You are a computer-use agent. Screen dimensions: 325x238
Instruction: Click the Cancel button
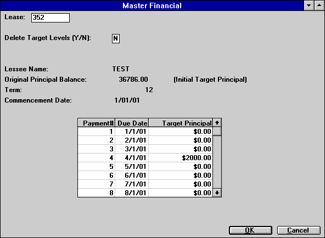(299, 230)
